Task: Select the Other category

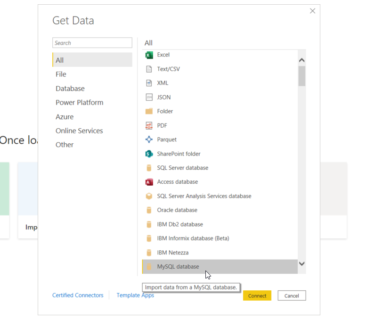Action: [x=92, y=145]
